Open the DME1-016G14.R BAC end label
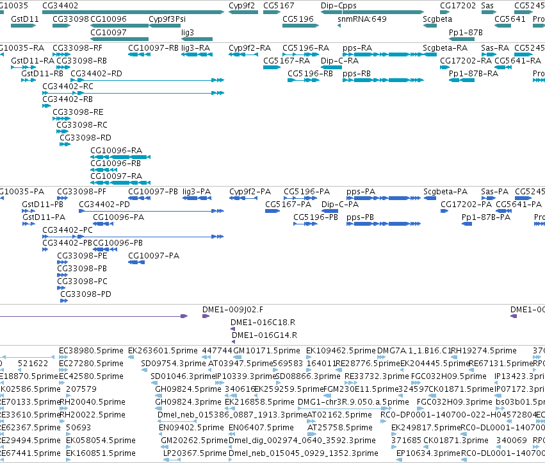The width and height of the screenshot is (545, 463). click(x=264, y=335)
